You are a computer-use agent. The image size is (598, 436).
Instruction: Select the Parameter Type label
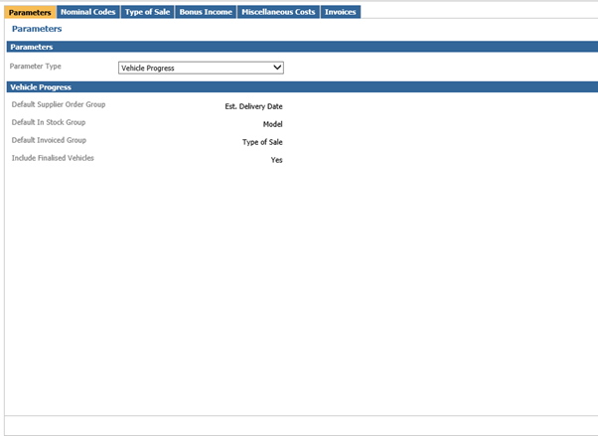point(36,67)
